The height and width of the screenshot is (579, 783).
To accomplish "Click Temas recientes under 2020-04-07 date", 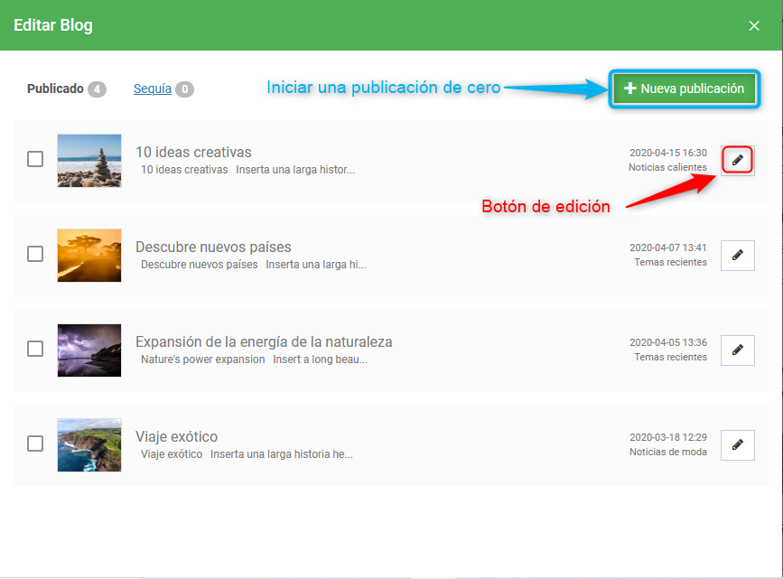I will [x=671, y=262].
